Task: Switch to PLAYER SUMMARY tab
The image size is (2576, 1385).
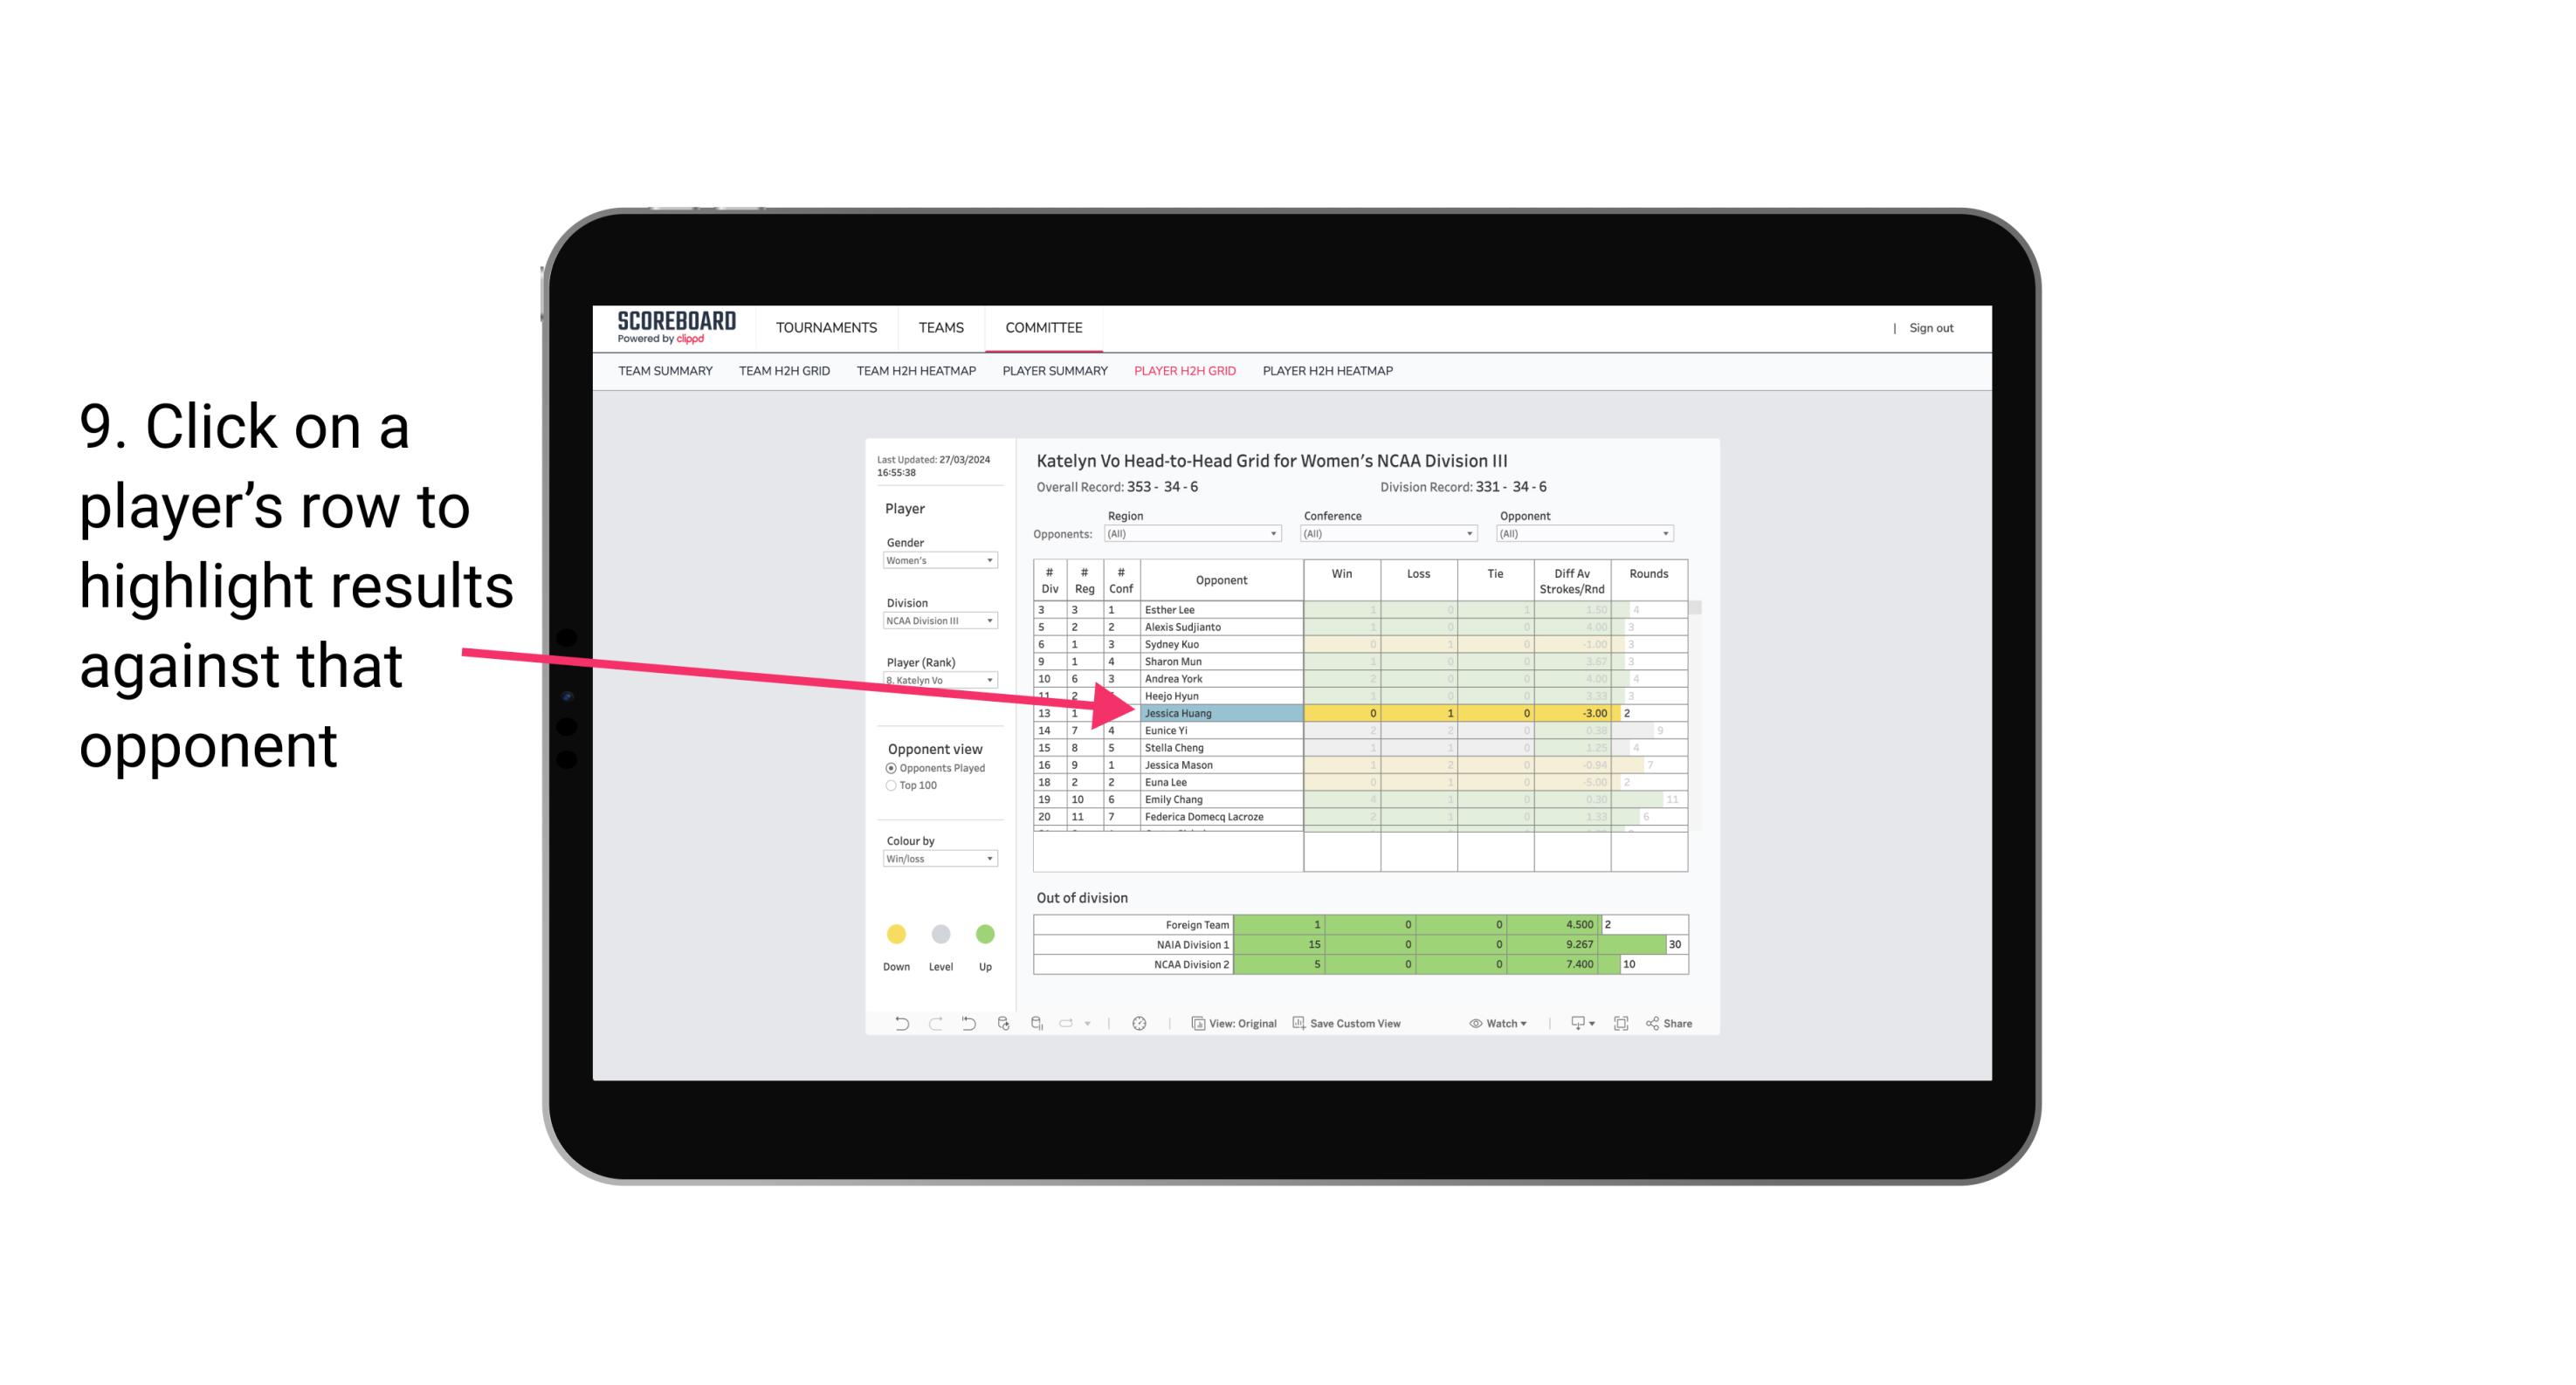Action: 1054,375
